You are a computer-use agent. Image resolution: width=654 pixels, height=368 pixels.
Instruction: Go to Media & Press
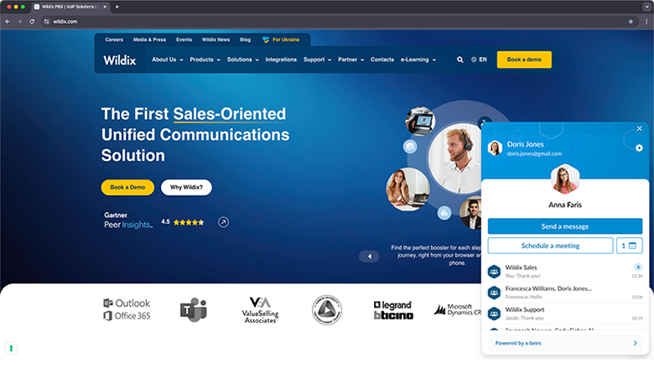pyautogui.click(x=149, y=39)
